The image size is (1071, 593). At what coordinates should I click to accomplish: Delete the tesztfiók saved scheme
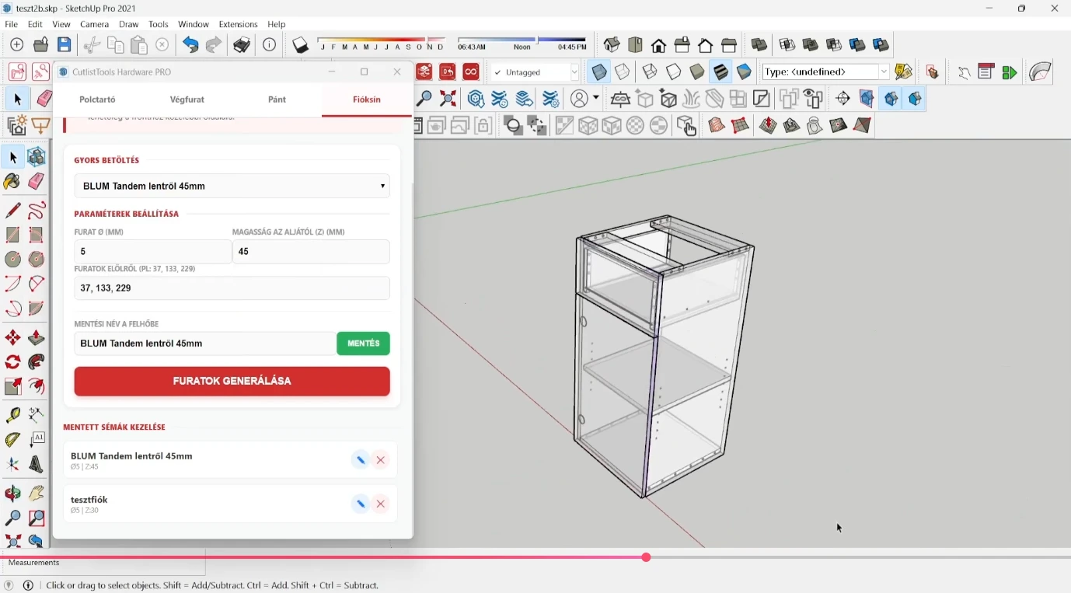381,504
